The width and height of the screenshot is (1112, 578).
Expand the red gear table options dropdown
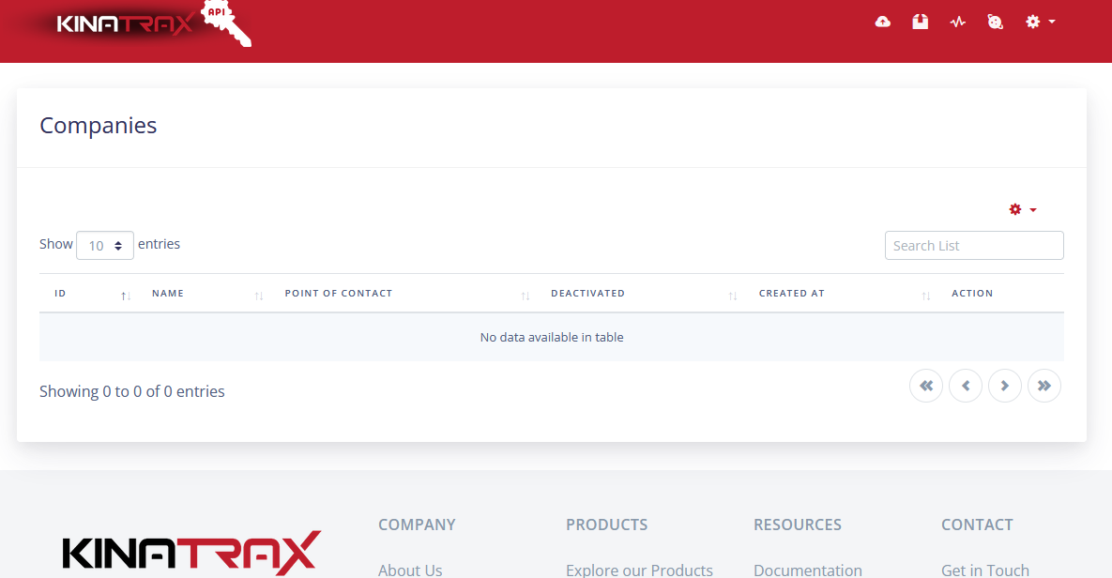click(x=1022, y=209)
